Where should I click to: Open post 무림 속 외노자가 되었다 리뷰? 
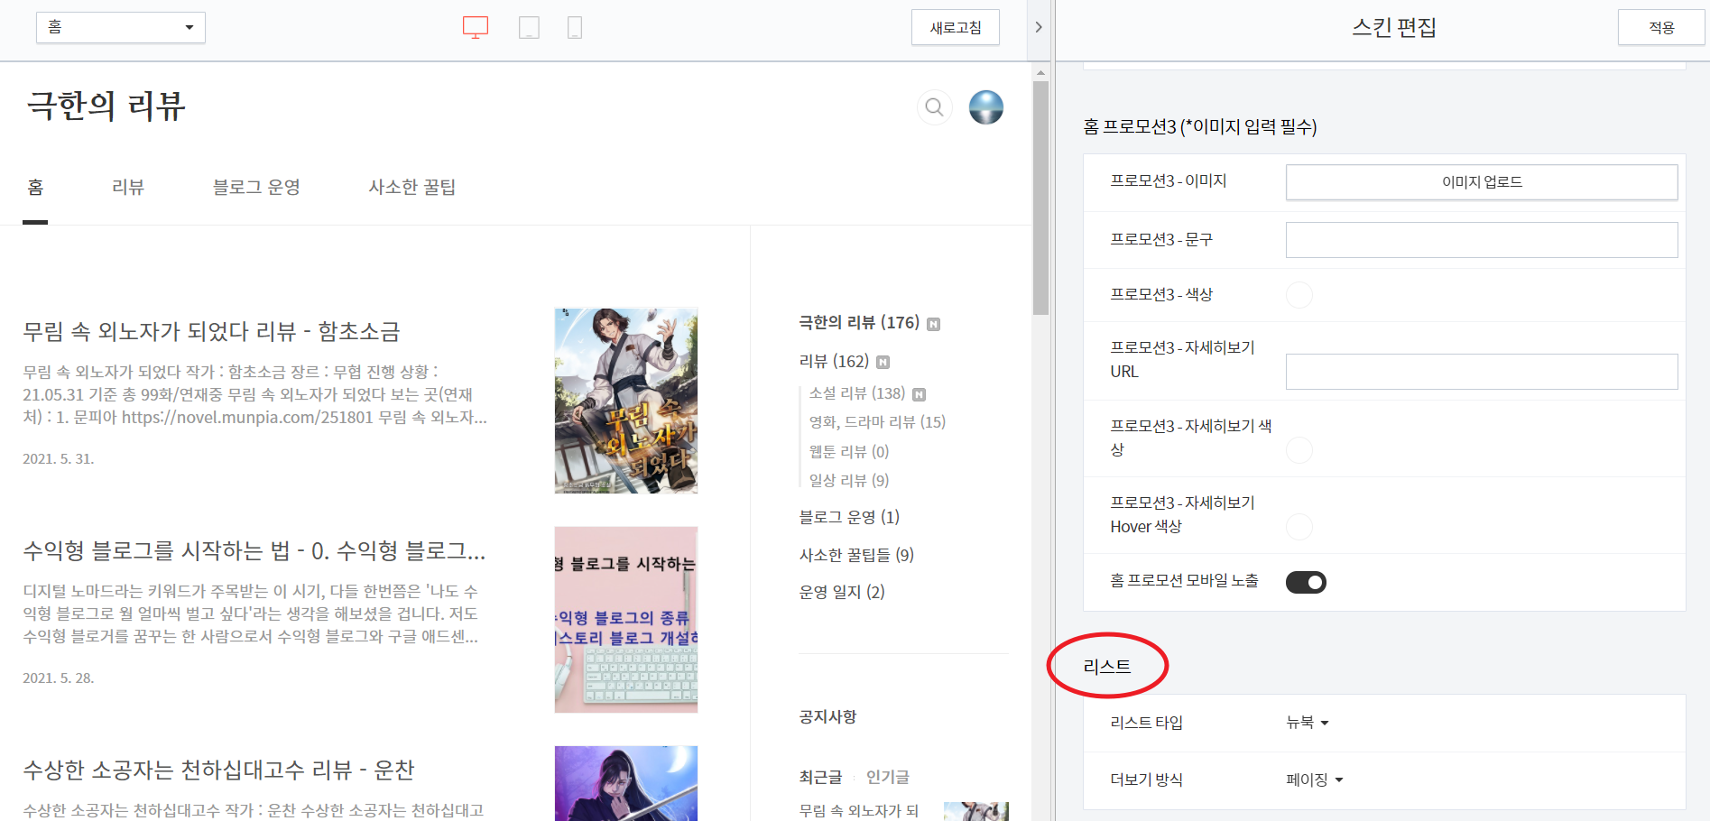pyautogui.click(x=211, y=331)
